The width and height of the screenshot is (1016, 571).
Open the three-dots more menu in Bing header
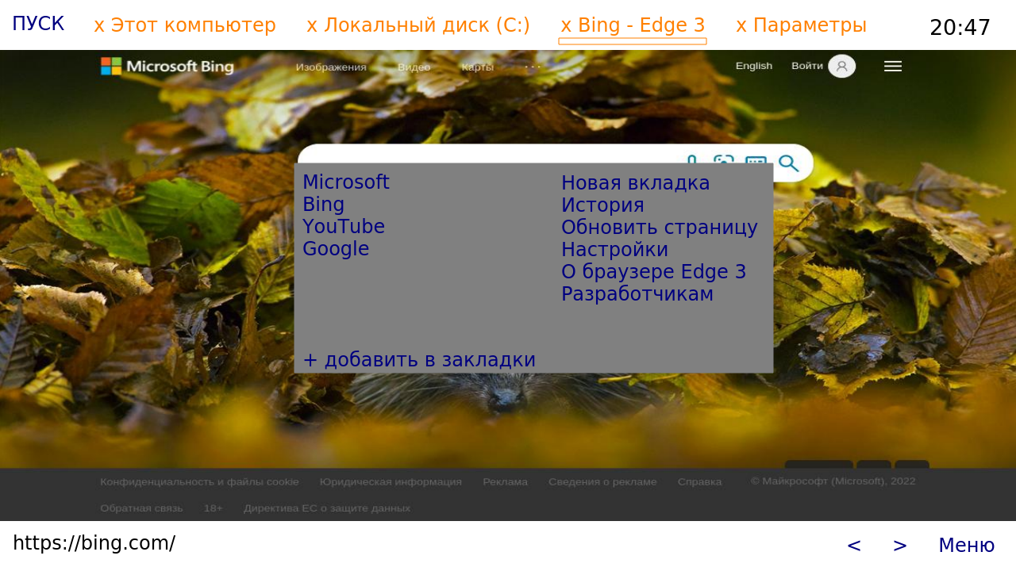point(533,67)
